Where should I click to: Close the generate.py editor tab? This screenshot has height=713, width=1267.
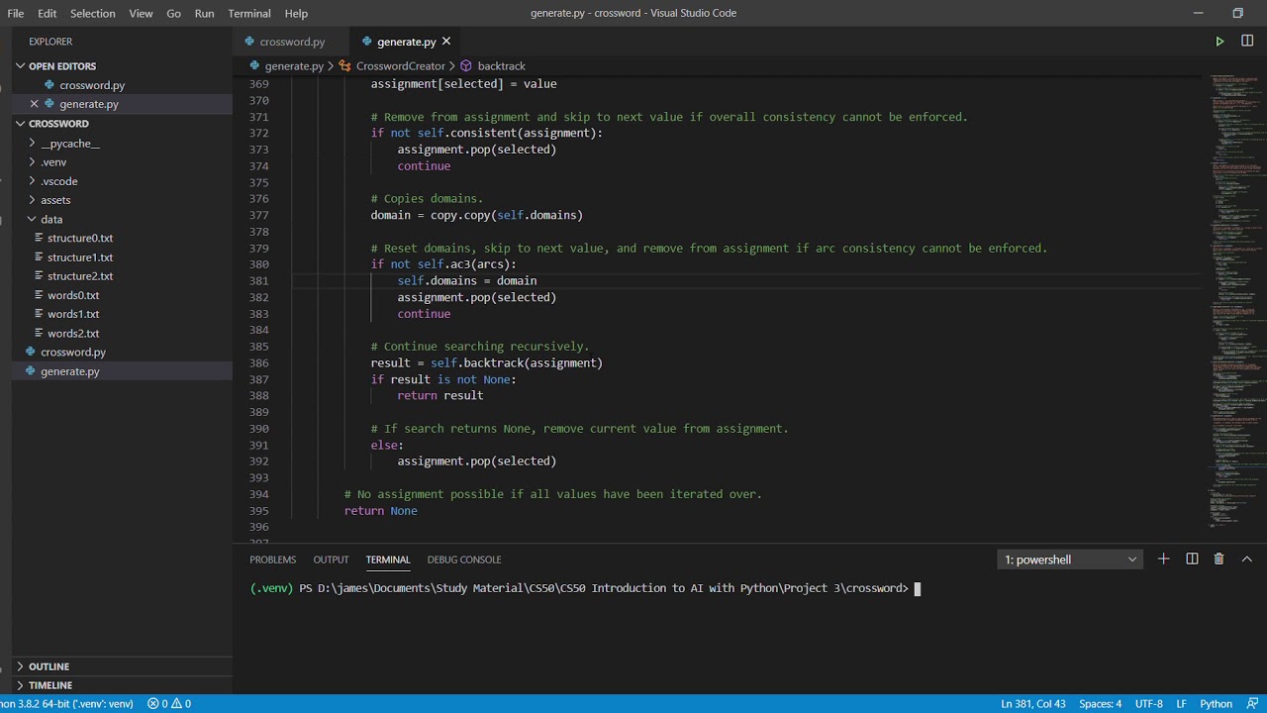click(x=446, y=42)
